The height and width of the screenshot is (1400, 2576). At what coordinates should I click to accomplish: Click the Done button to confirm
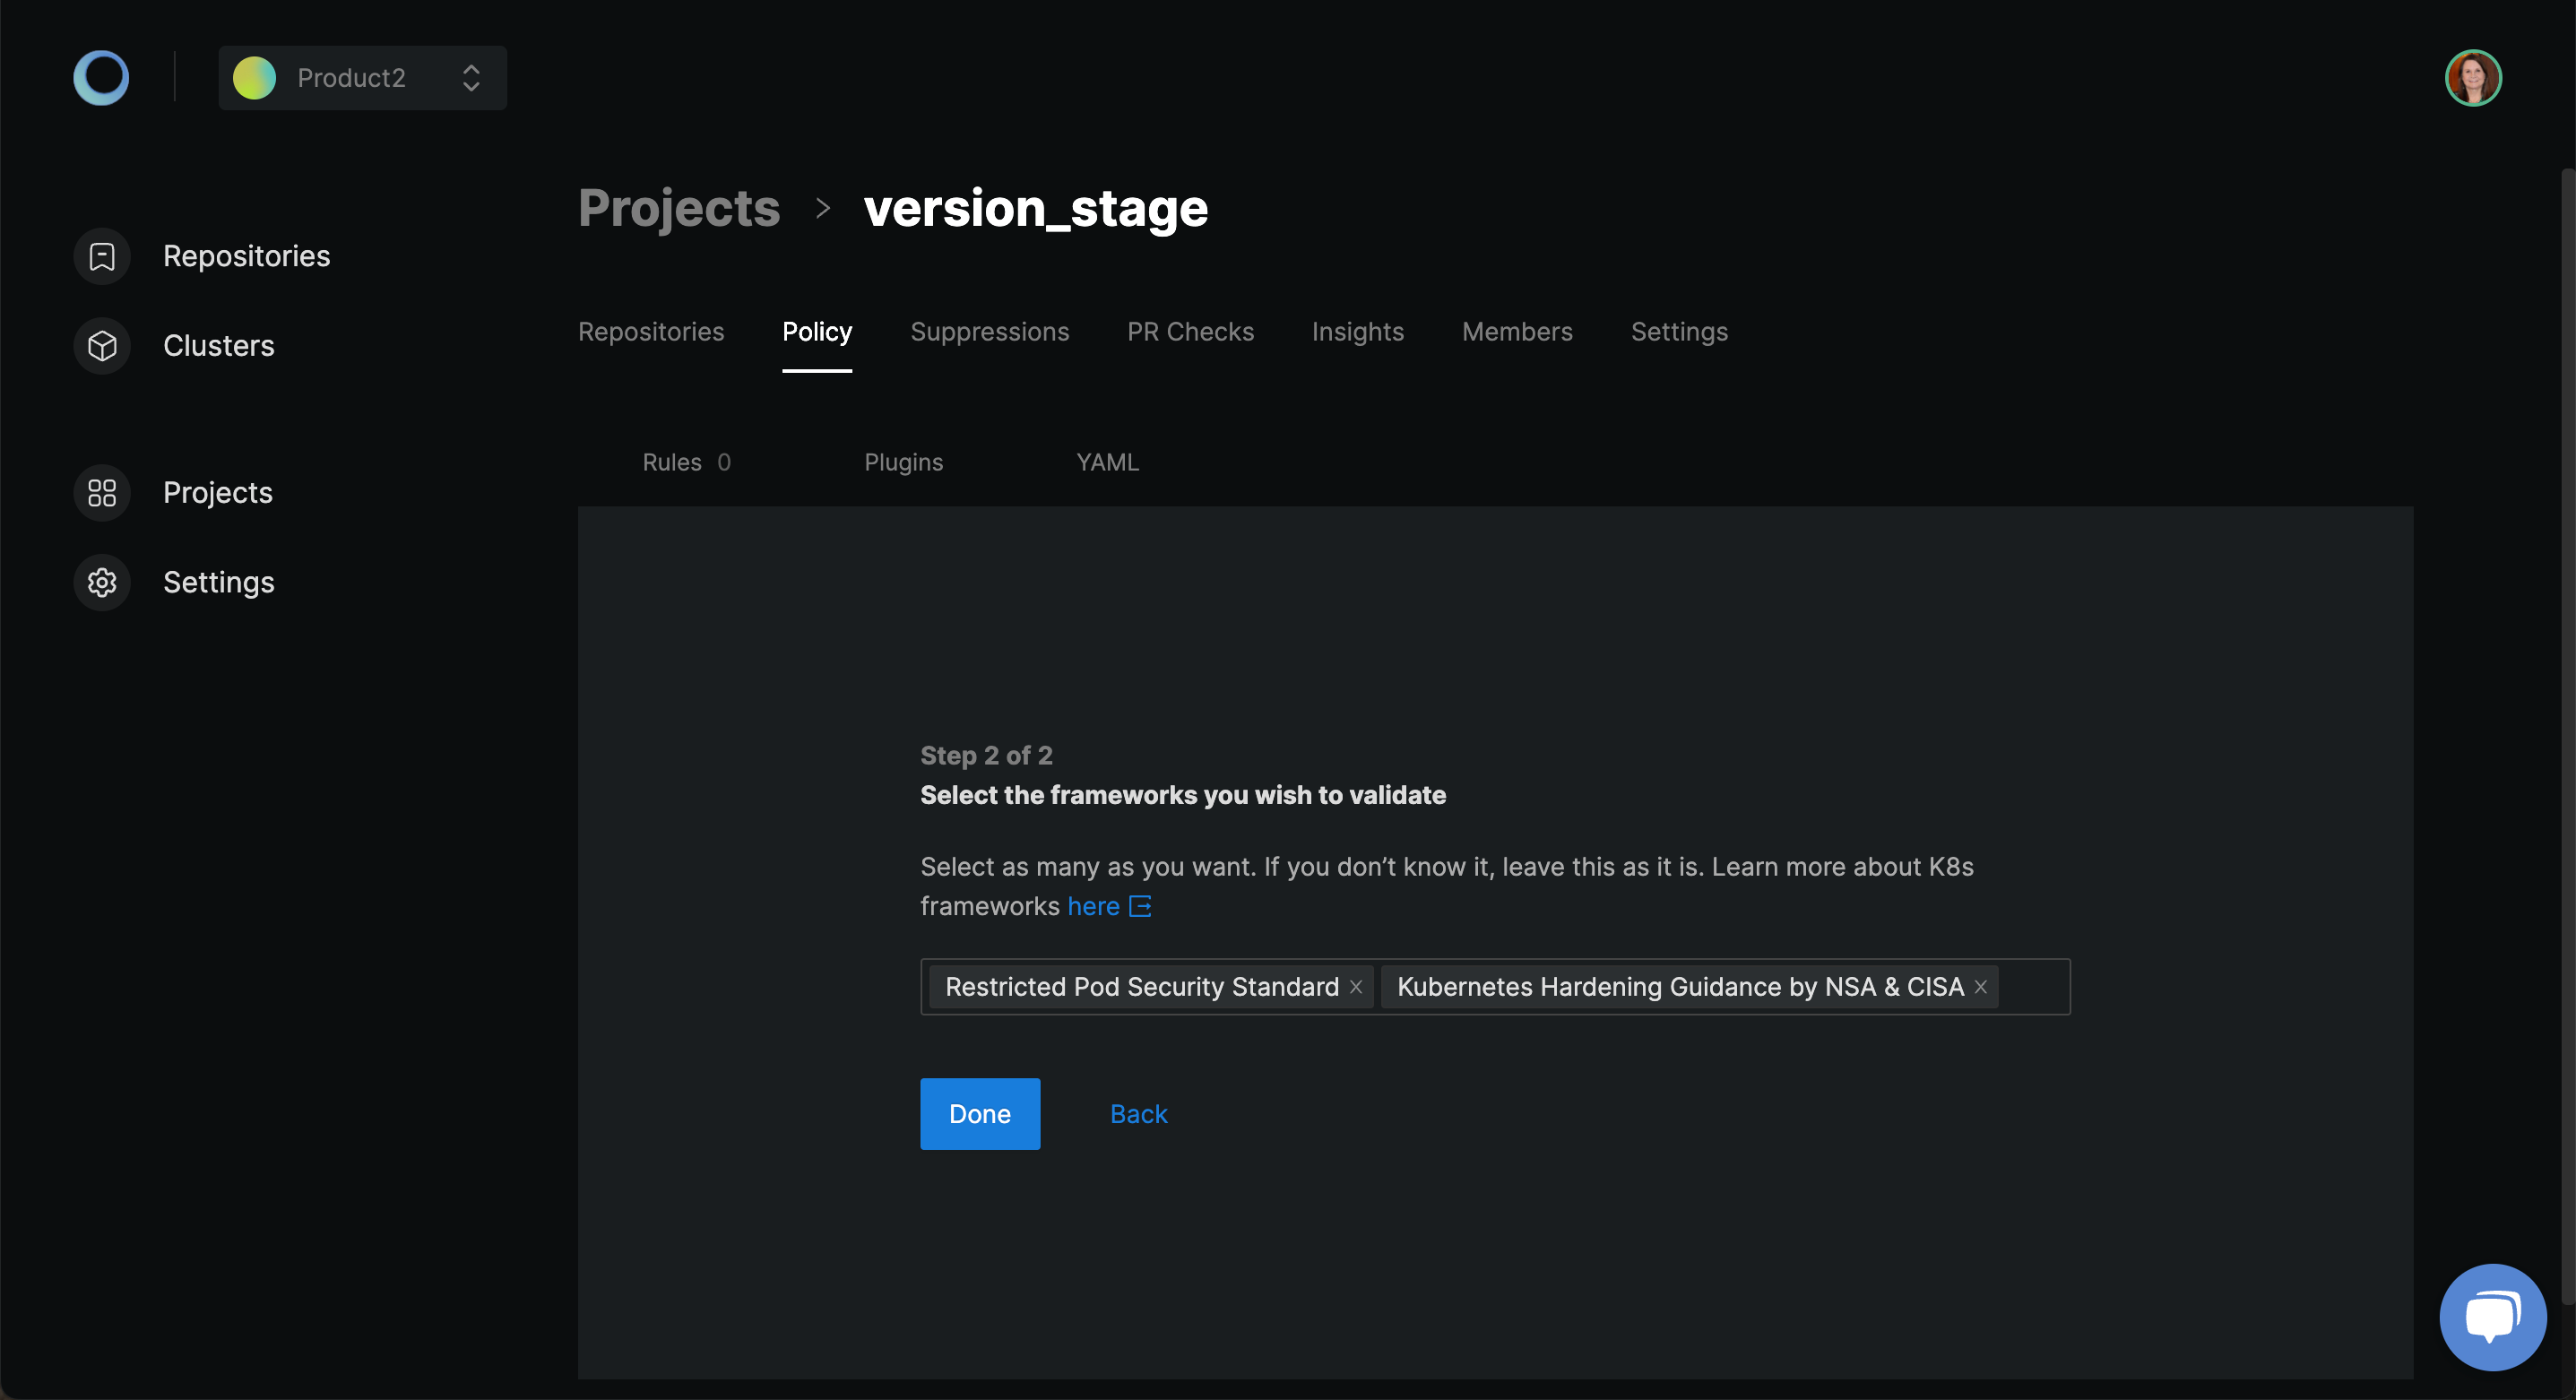(980, 1114)
